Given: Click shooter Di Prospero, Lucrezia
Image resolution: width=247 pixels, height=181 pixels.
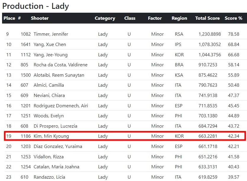Looking at the screenshot, I should 55,126.
